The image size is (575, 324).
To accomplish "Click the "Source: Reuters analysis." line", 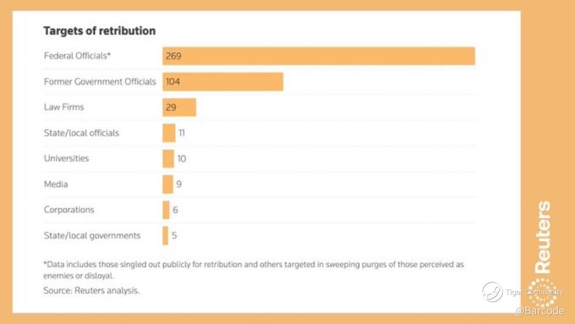I will [91, 291].
